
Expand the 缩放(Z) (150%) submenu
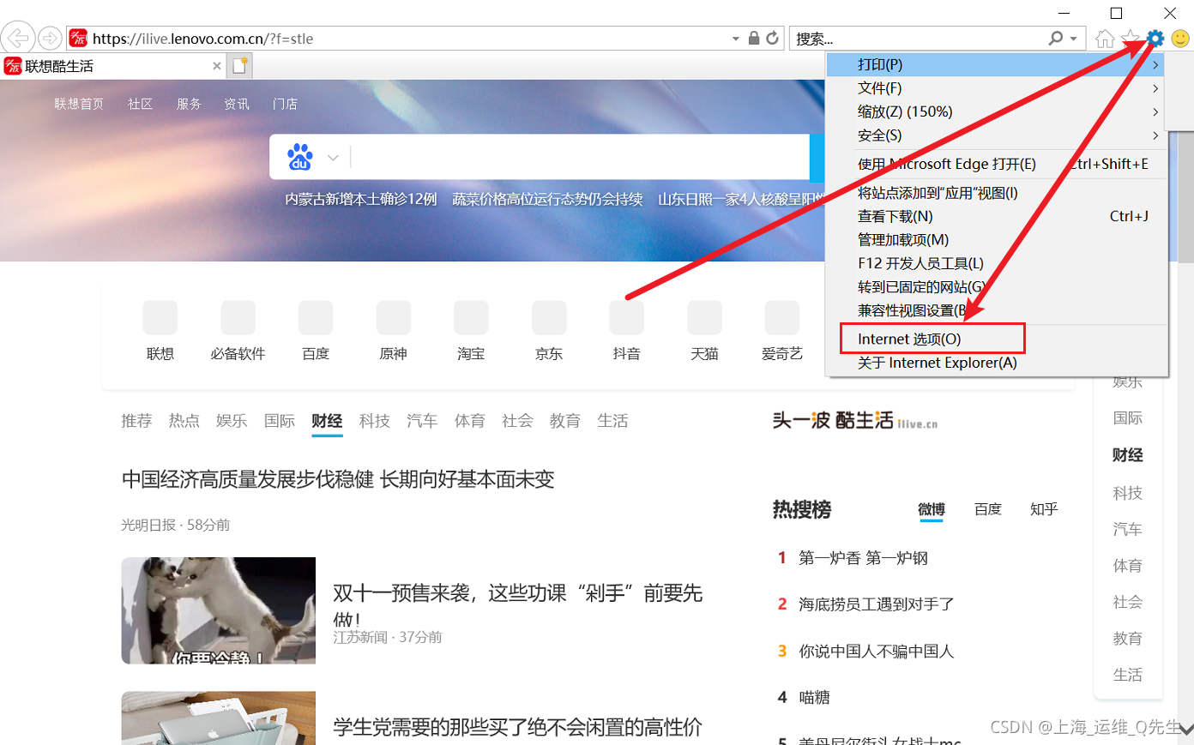pyautogui.click(x=997, y=111)
